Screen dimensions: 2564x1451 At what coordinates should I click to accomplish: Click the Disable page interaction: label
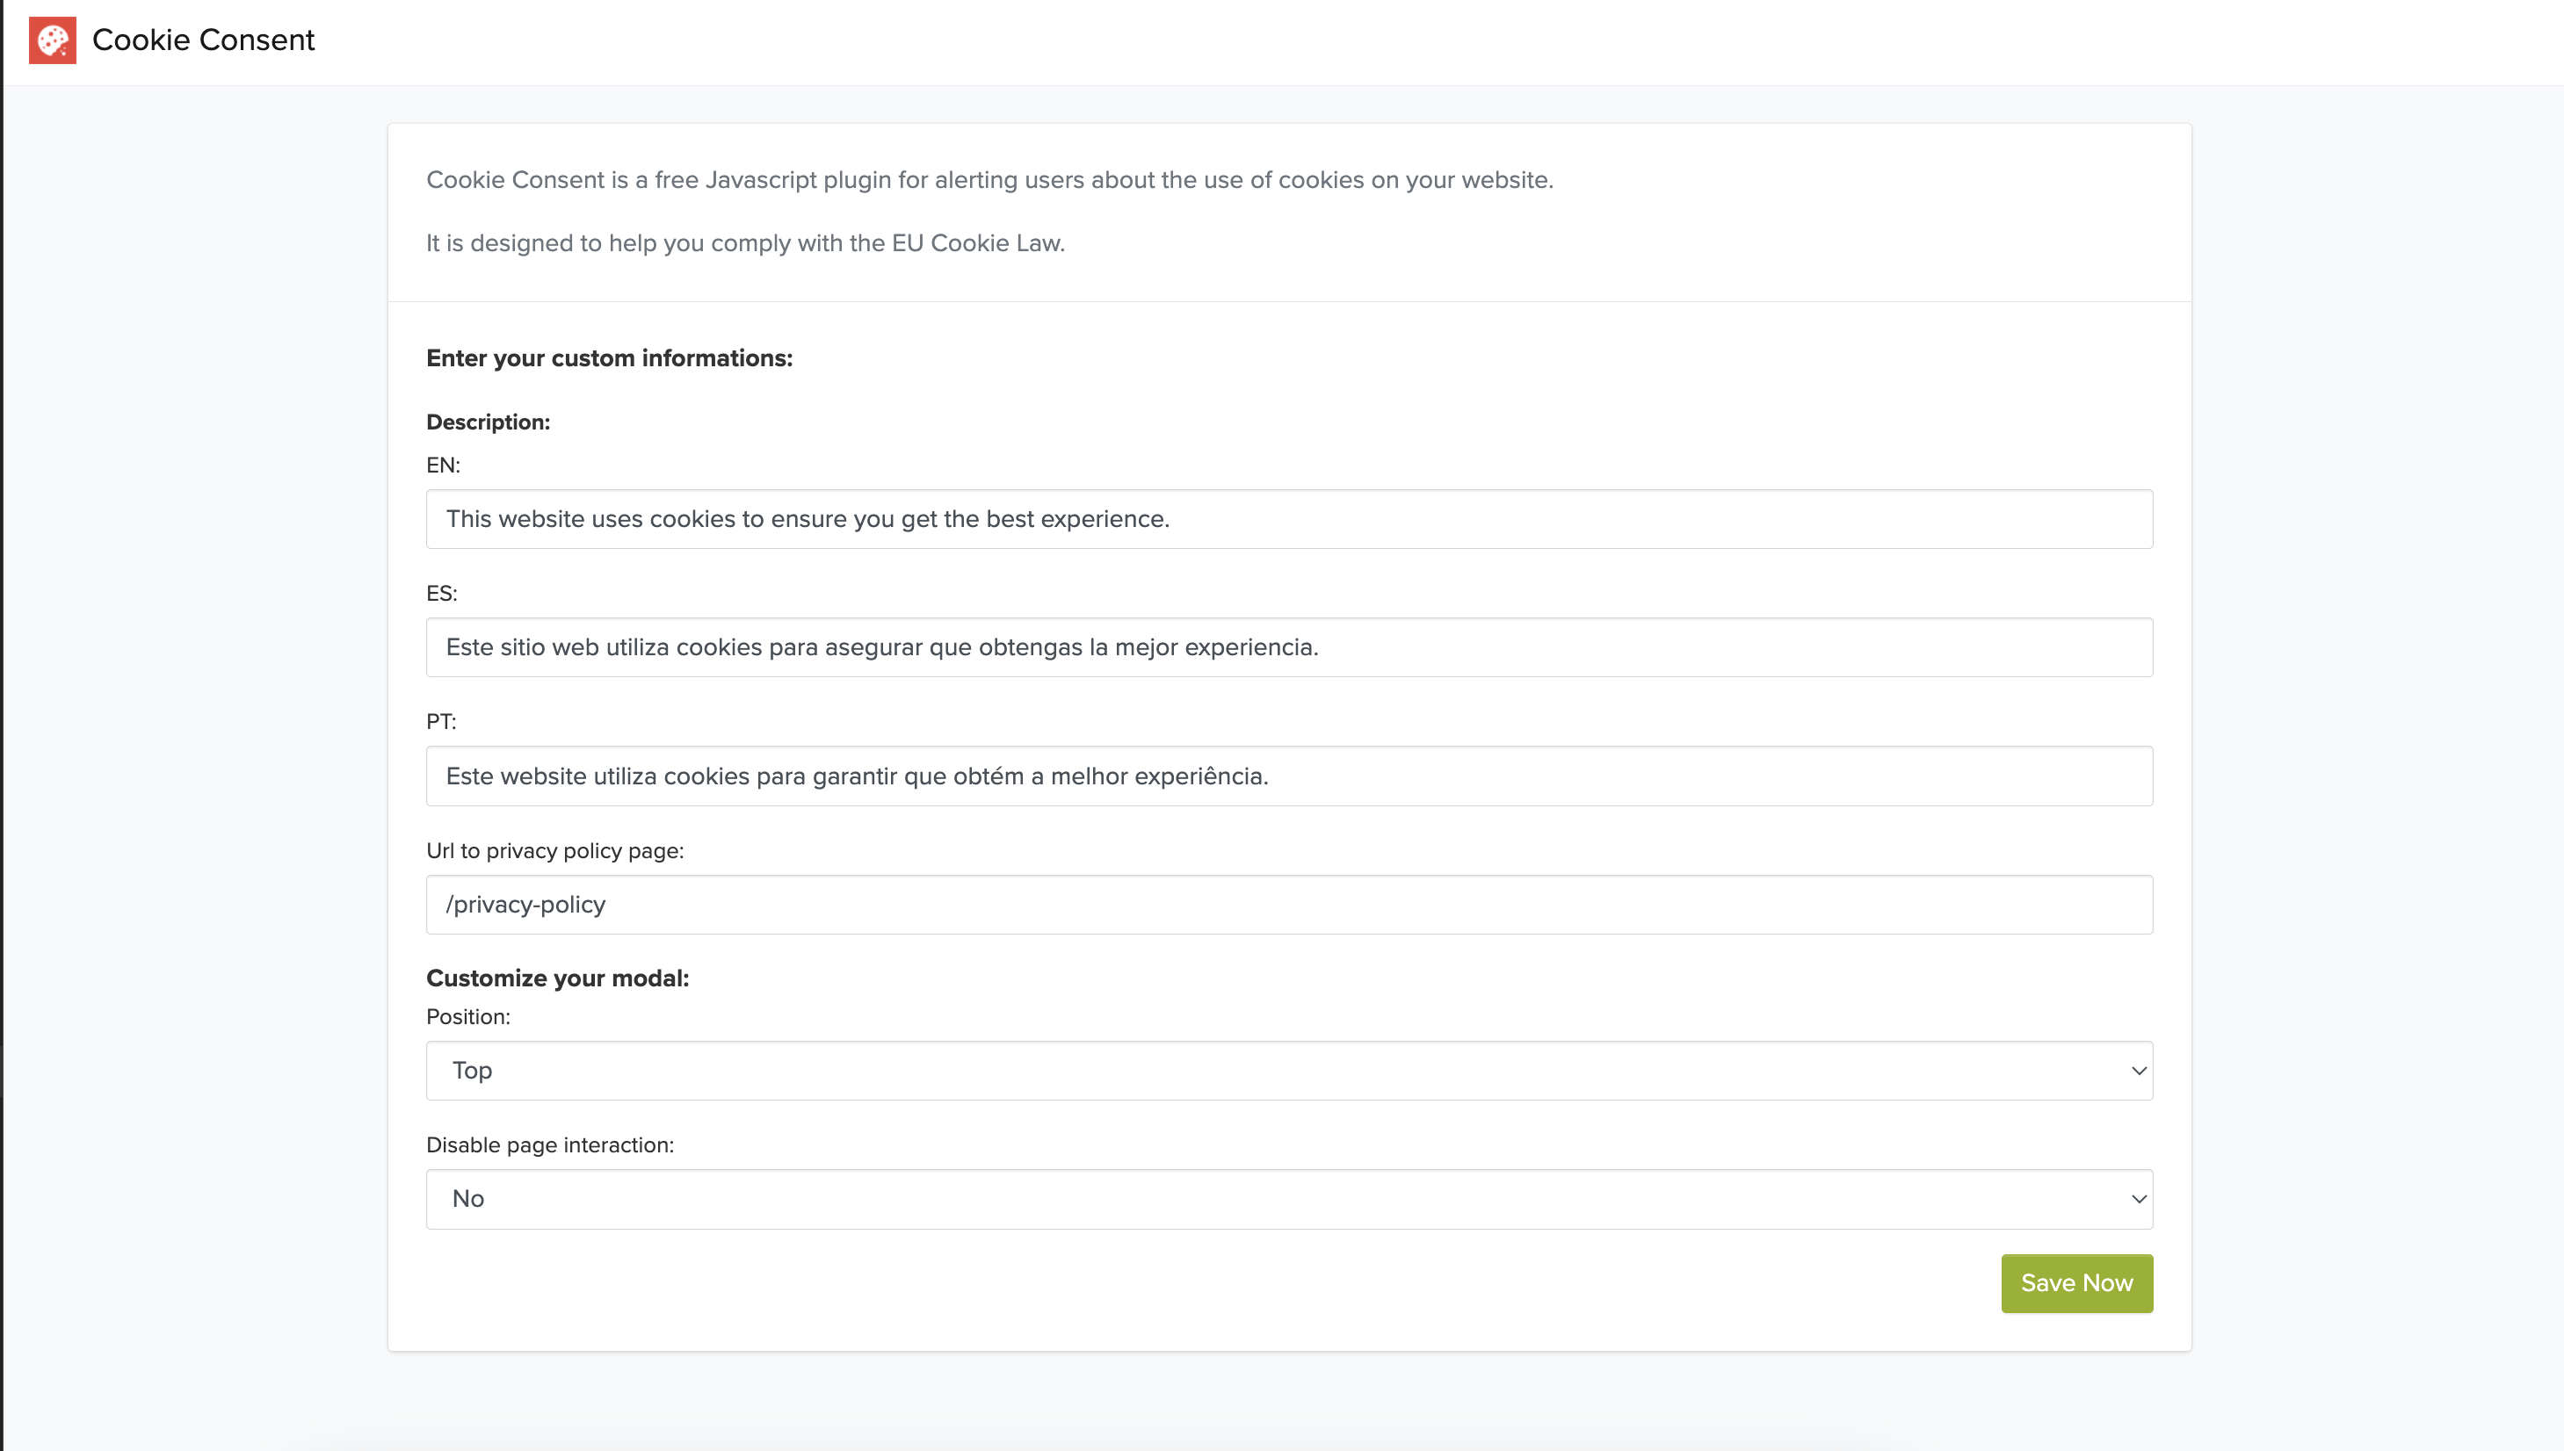tap(550, 1146)
